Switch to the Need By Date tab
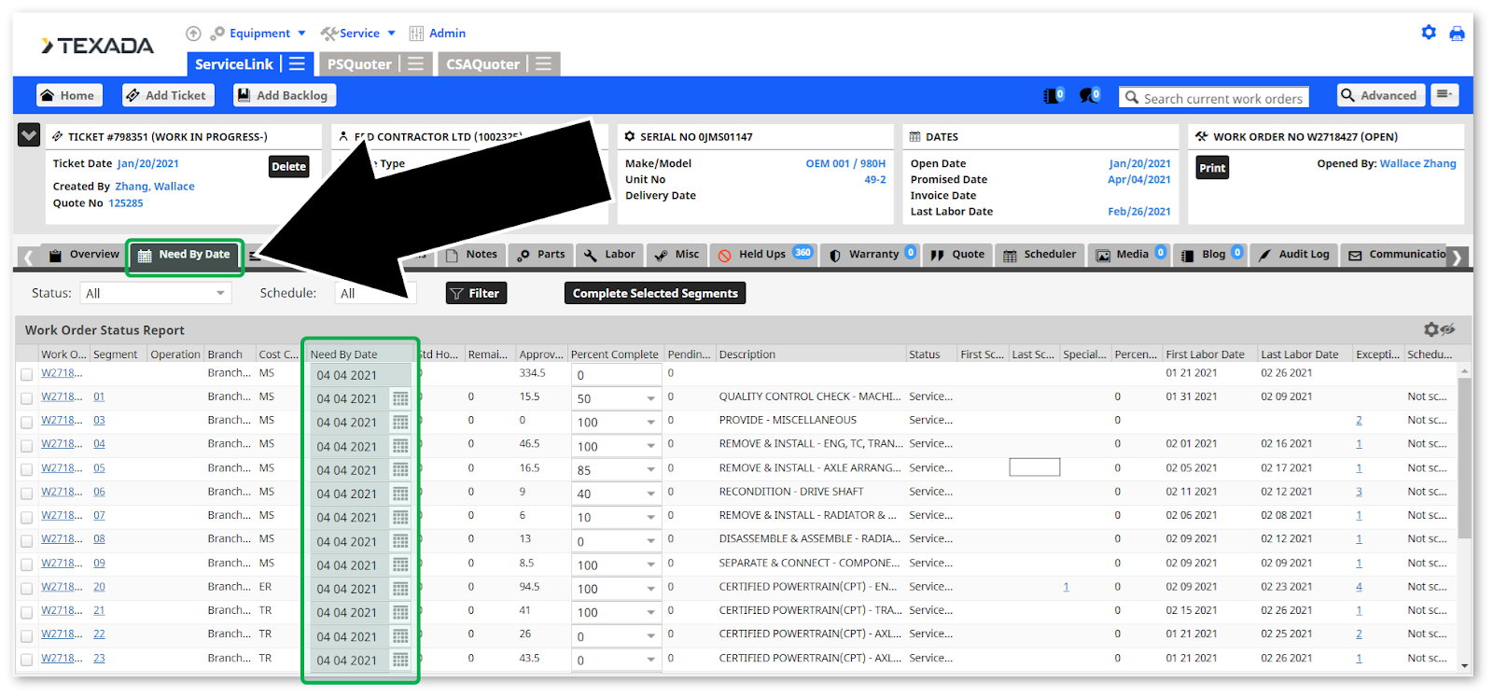Image resolution: width=1493 pixels, height=696 pixels. [185, 255]
